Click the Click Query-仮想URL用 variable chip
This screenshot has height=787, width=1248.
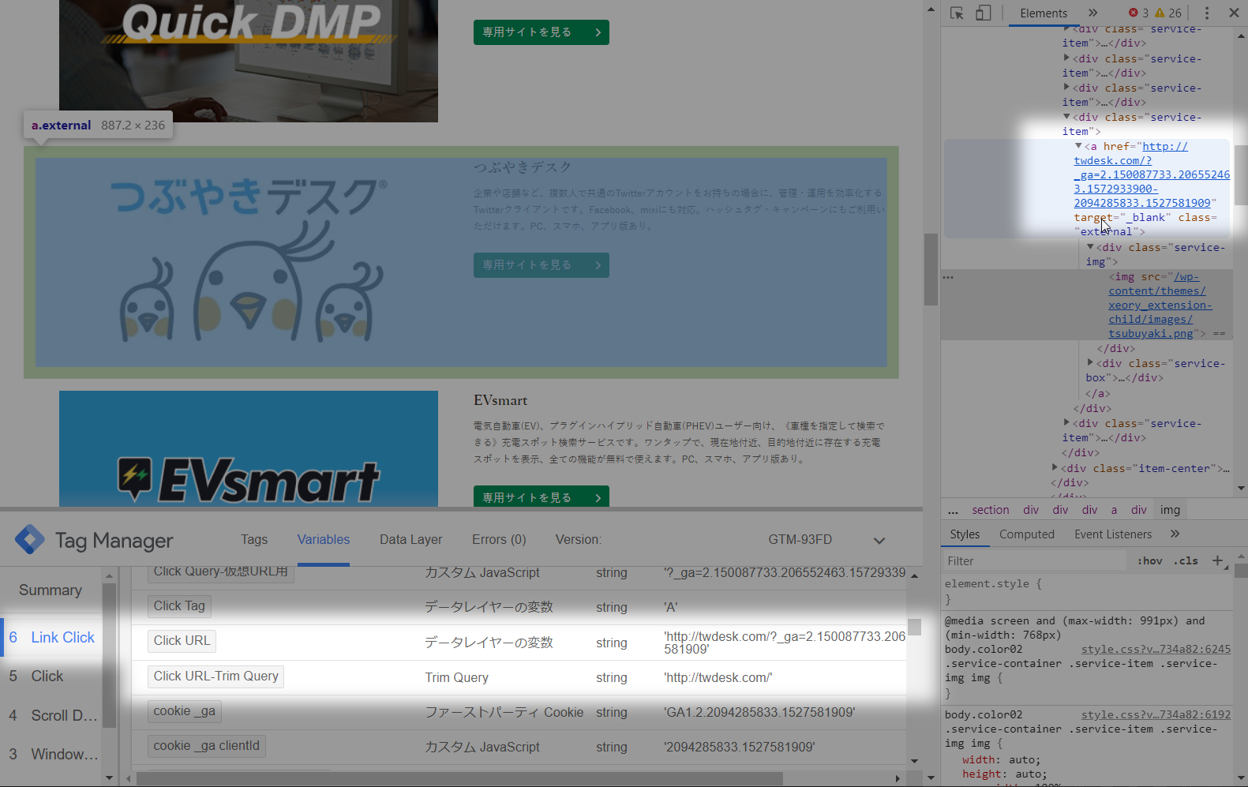point(220,574)
